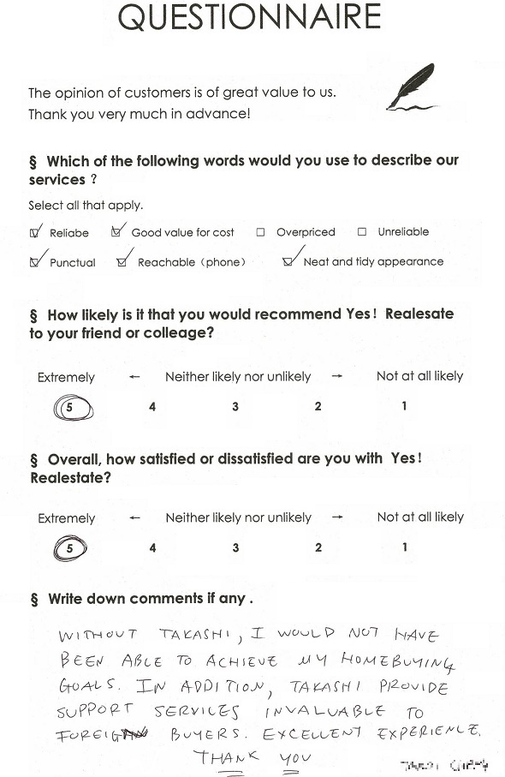Screen dimensions: 505x777
Task: Select rating 2 for recommendation question
Action: click(318, 406)
